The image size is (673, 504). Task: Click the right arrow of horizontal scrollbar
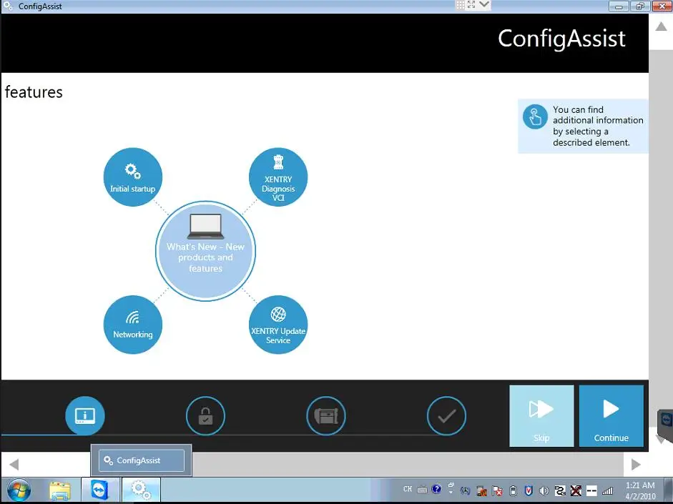pos(636,465)
